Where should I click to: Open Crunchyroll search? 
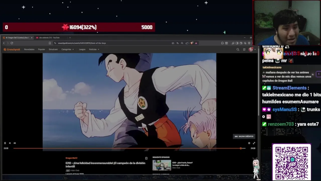click(238, 50)
